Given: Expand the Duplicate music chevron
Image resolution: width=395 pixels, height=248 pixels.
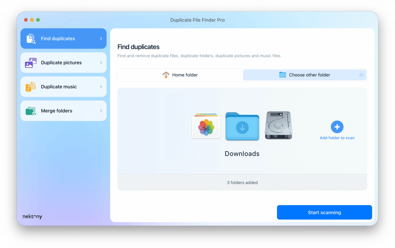Looking at the screenshot, I should (101, 87).
